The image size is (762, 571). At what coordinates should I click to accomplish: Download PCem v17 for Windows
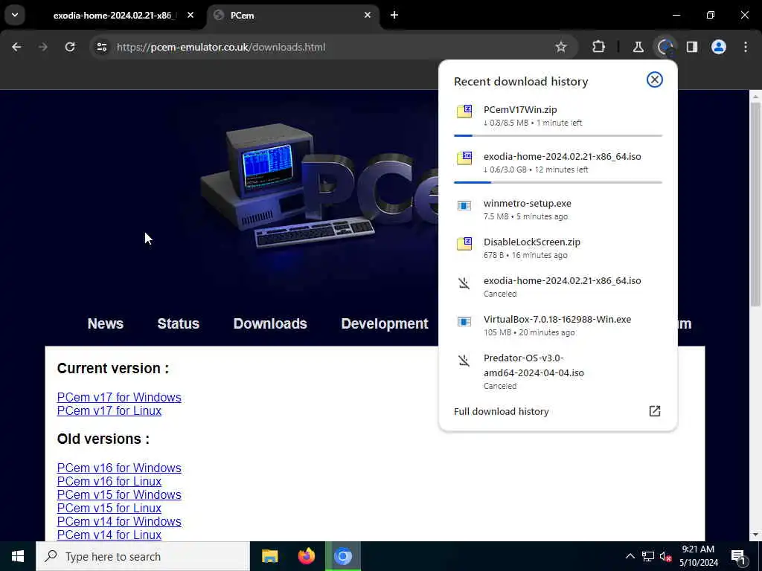[119, 397]
